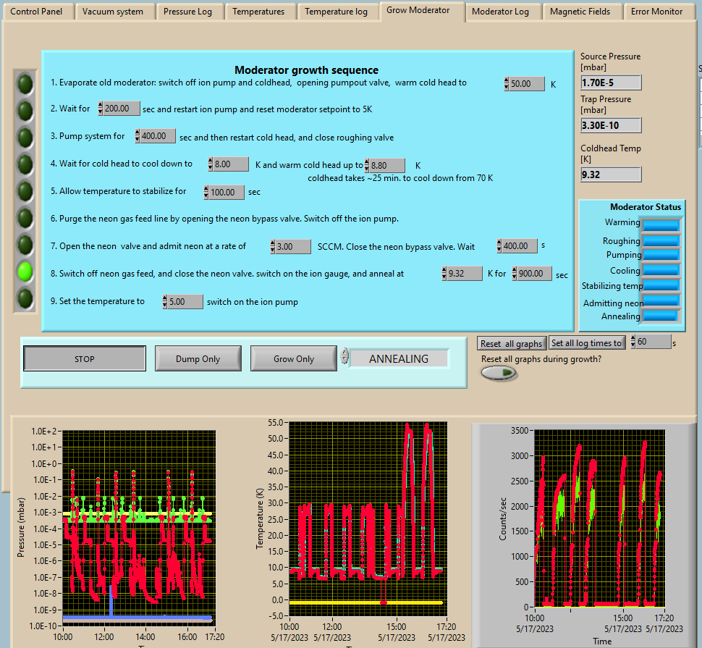Click the Admitting neon status indicator
702x648 pixels.
[661, 300]
